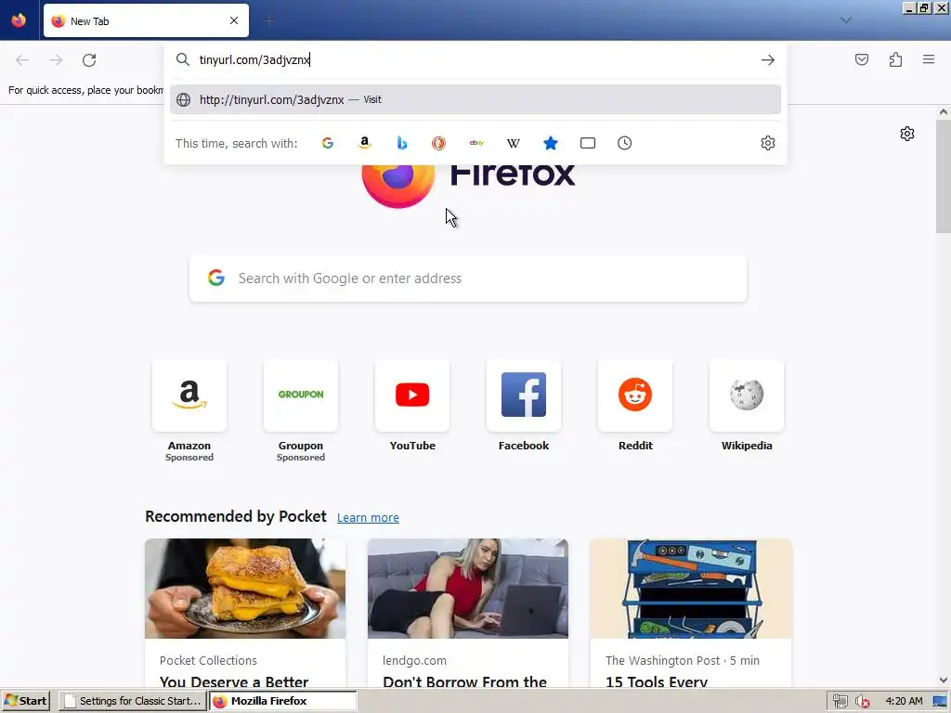Click the Go arrow in the address bar
Image resolution: width=951 pixels, height=713 pixels.
tap(767, 60)
